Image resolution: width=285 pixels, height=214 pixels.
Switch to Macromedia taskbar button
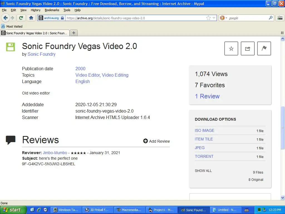[x=130, y=210]
